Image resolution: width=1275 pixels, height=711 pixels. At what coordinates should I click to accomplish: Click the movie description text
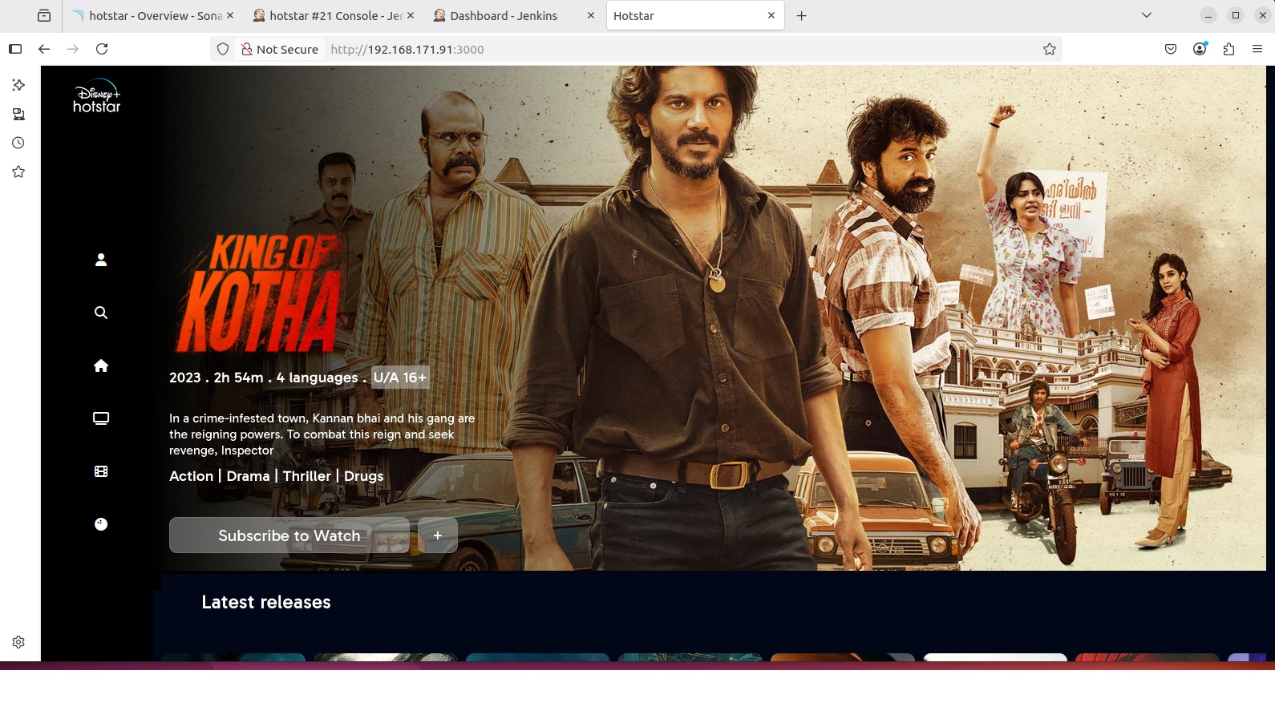322,434
